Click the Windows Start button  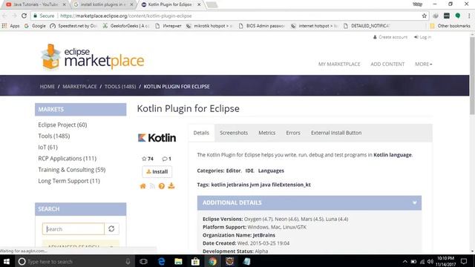click(7, 261)
